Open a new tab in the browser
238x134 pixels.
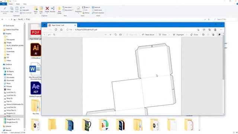(79, 25)
